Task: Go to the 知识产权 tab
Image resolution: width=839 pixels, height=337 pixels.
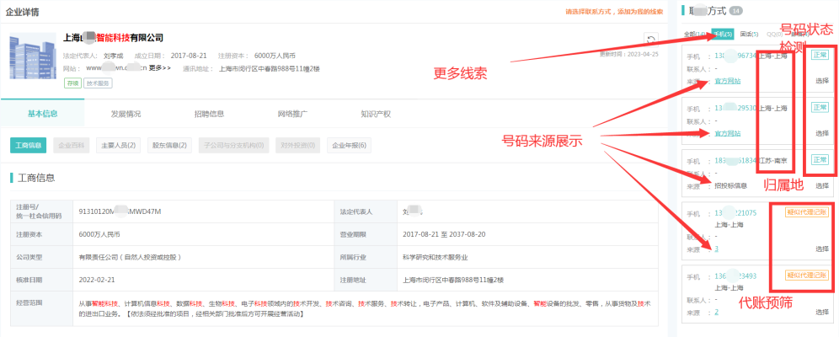Action: click(x=376, y=113)
